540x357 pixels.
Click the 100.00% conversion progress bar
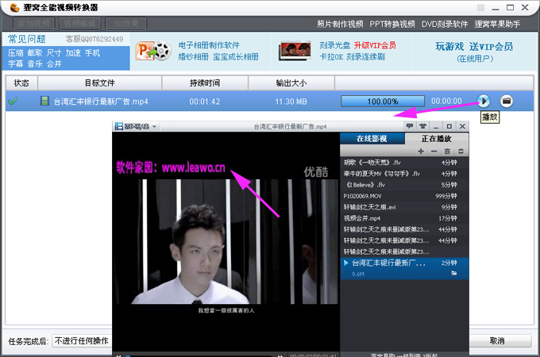coord(383,102)
